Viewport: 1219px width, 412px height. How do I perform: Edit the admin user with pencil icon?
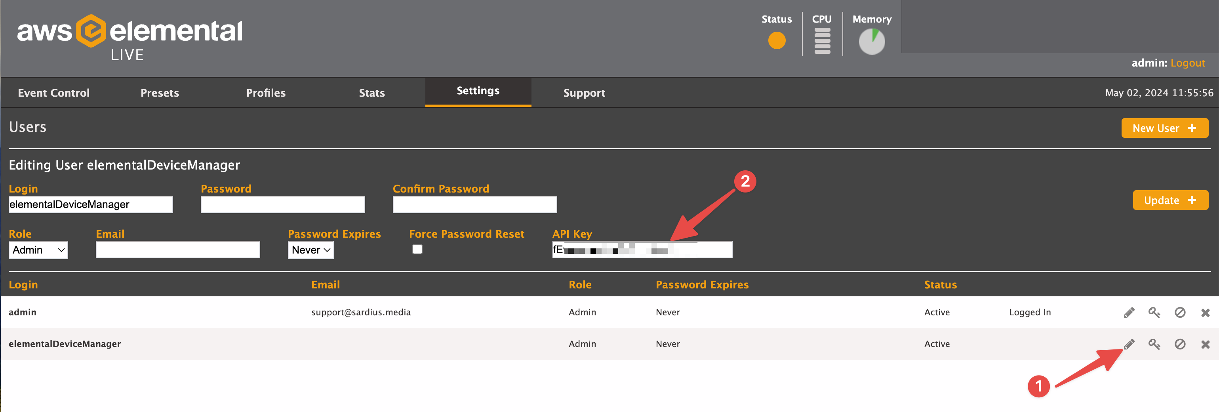1129,313
